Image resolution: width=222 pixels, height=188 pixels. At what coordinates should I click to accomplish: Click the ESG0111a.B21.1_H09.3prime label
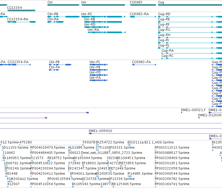tap(151, 142)
